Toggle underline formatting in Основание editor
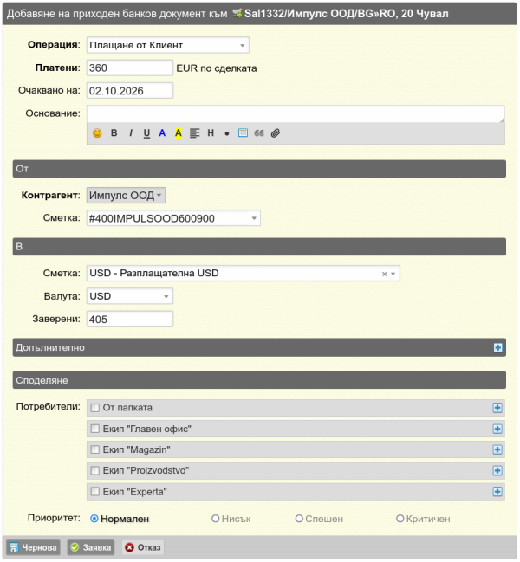The image size is (520, 562). pyautogui.click(x=146, y=133)
